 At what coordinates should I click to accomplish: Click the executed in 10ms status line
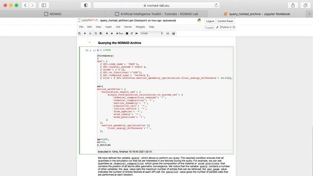click(x=125, y=152)
